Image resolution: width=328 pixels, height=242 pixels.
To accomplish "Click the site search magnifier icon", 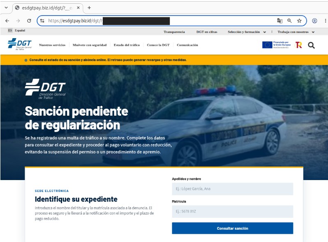I will coord(311,45).
